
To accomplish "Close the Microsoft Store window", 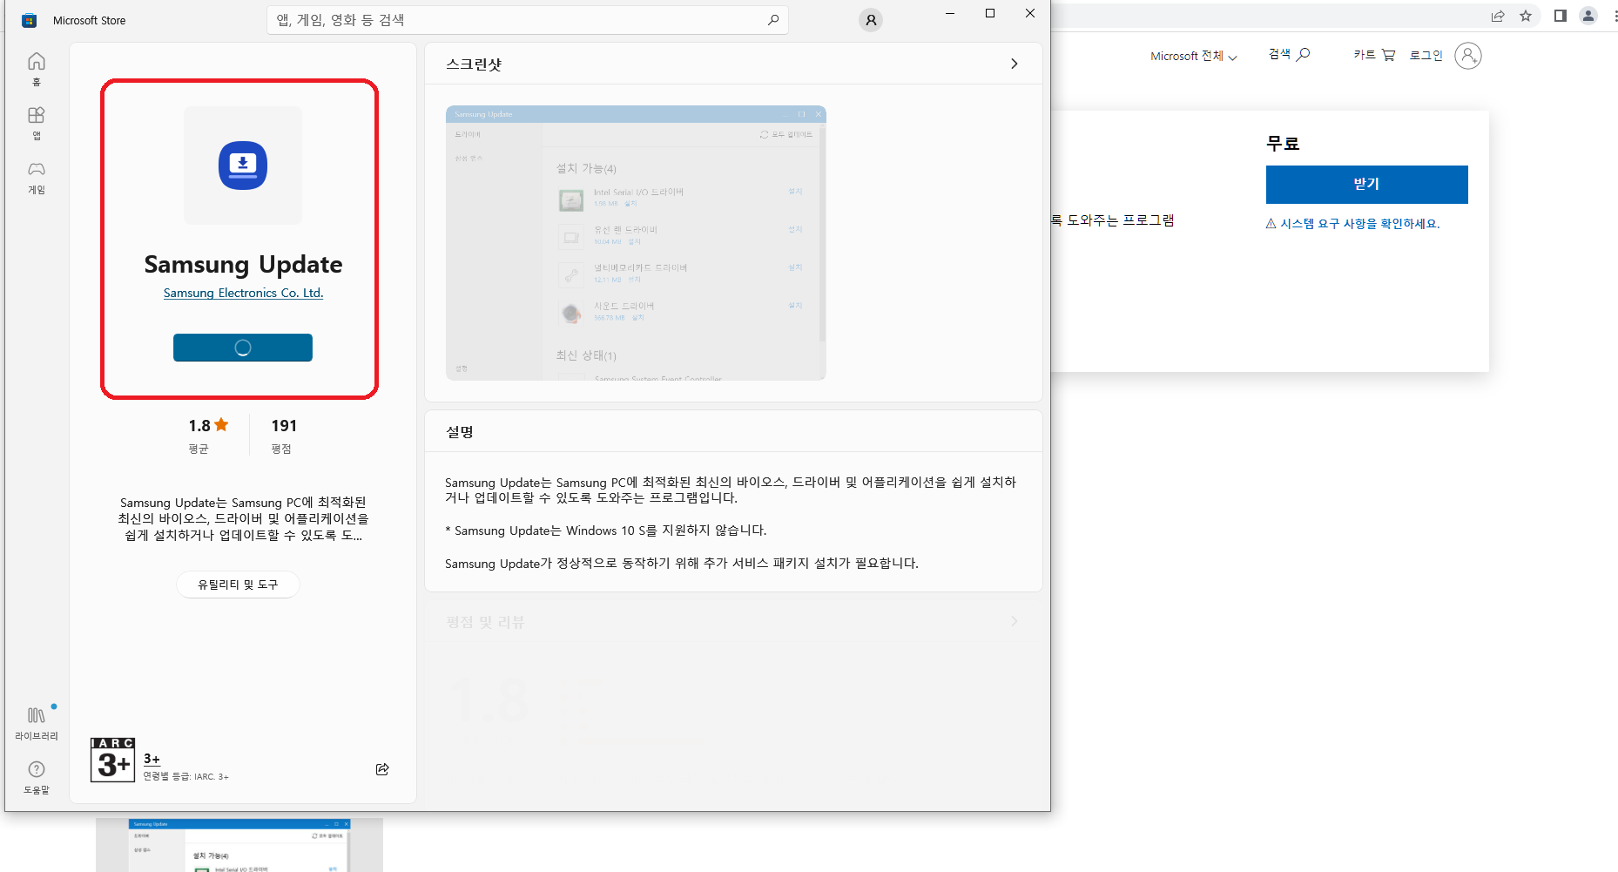I will coord(1030,13).
